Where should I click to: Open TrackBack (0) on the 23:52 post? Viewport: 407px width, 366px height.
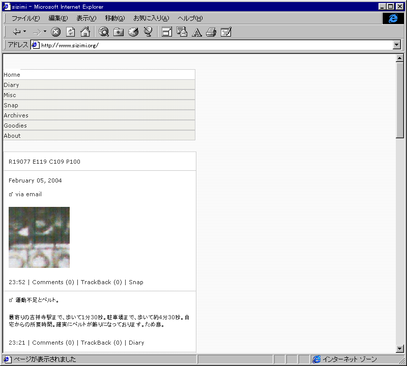click(x=101, y=282)
